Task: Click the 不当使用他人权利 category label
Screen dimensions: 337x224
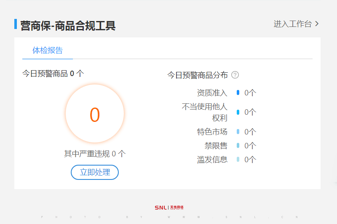Action: pyautogui.click(x=204, y=112)
